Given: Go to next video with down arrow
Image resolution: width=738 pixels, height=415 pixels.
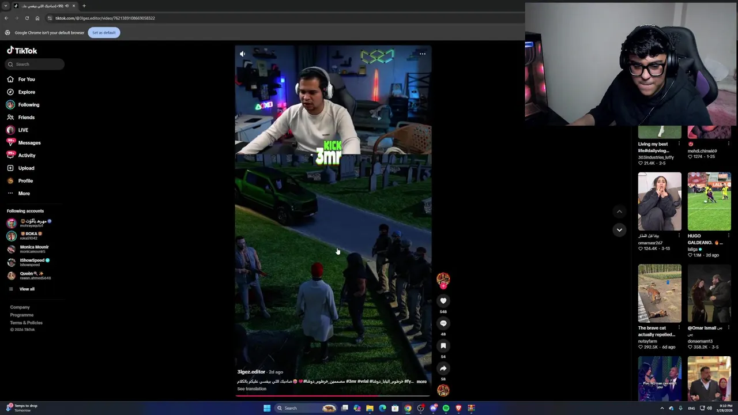Looking at the screenshot, I should (619, 229).
